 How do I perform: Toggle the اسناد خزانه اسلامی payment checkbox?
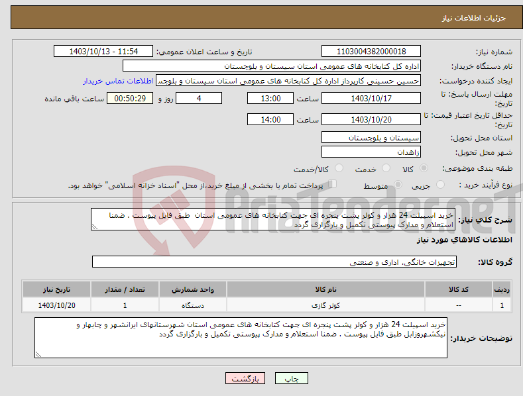point(333,184)
